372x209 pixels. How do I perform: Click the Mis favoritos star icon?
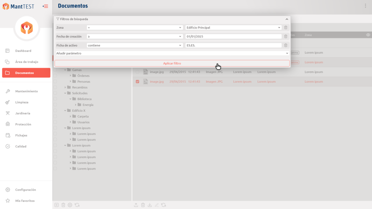click(8, 201)
